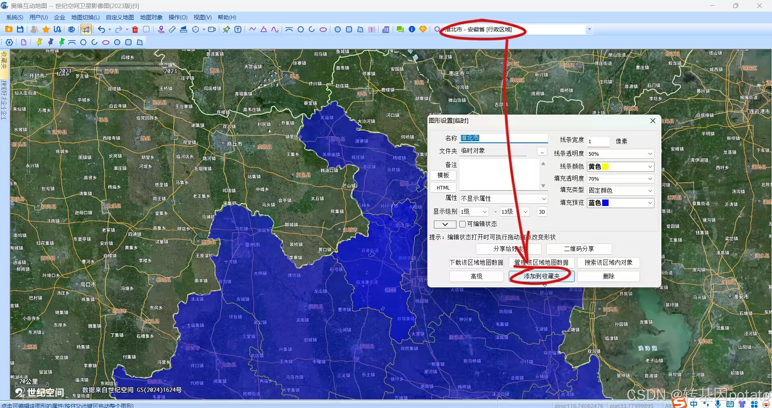Open the 帮助(H) menu

pos(227,17)
